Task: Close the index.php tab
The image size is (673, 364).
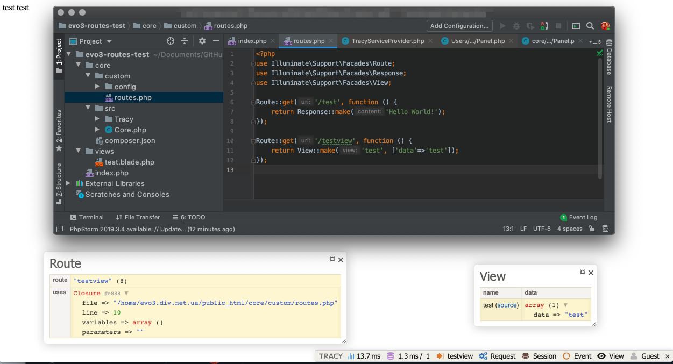Action: click(x=273, y=41)
